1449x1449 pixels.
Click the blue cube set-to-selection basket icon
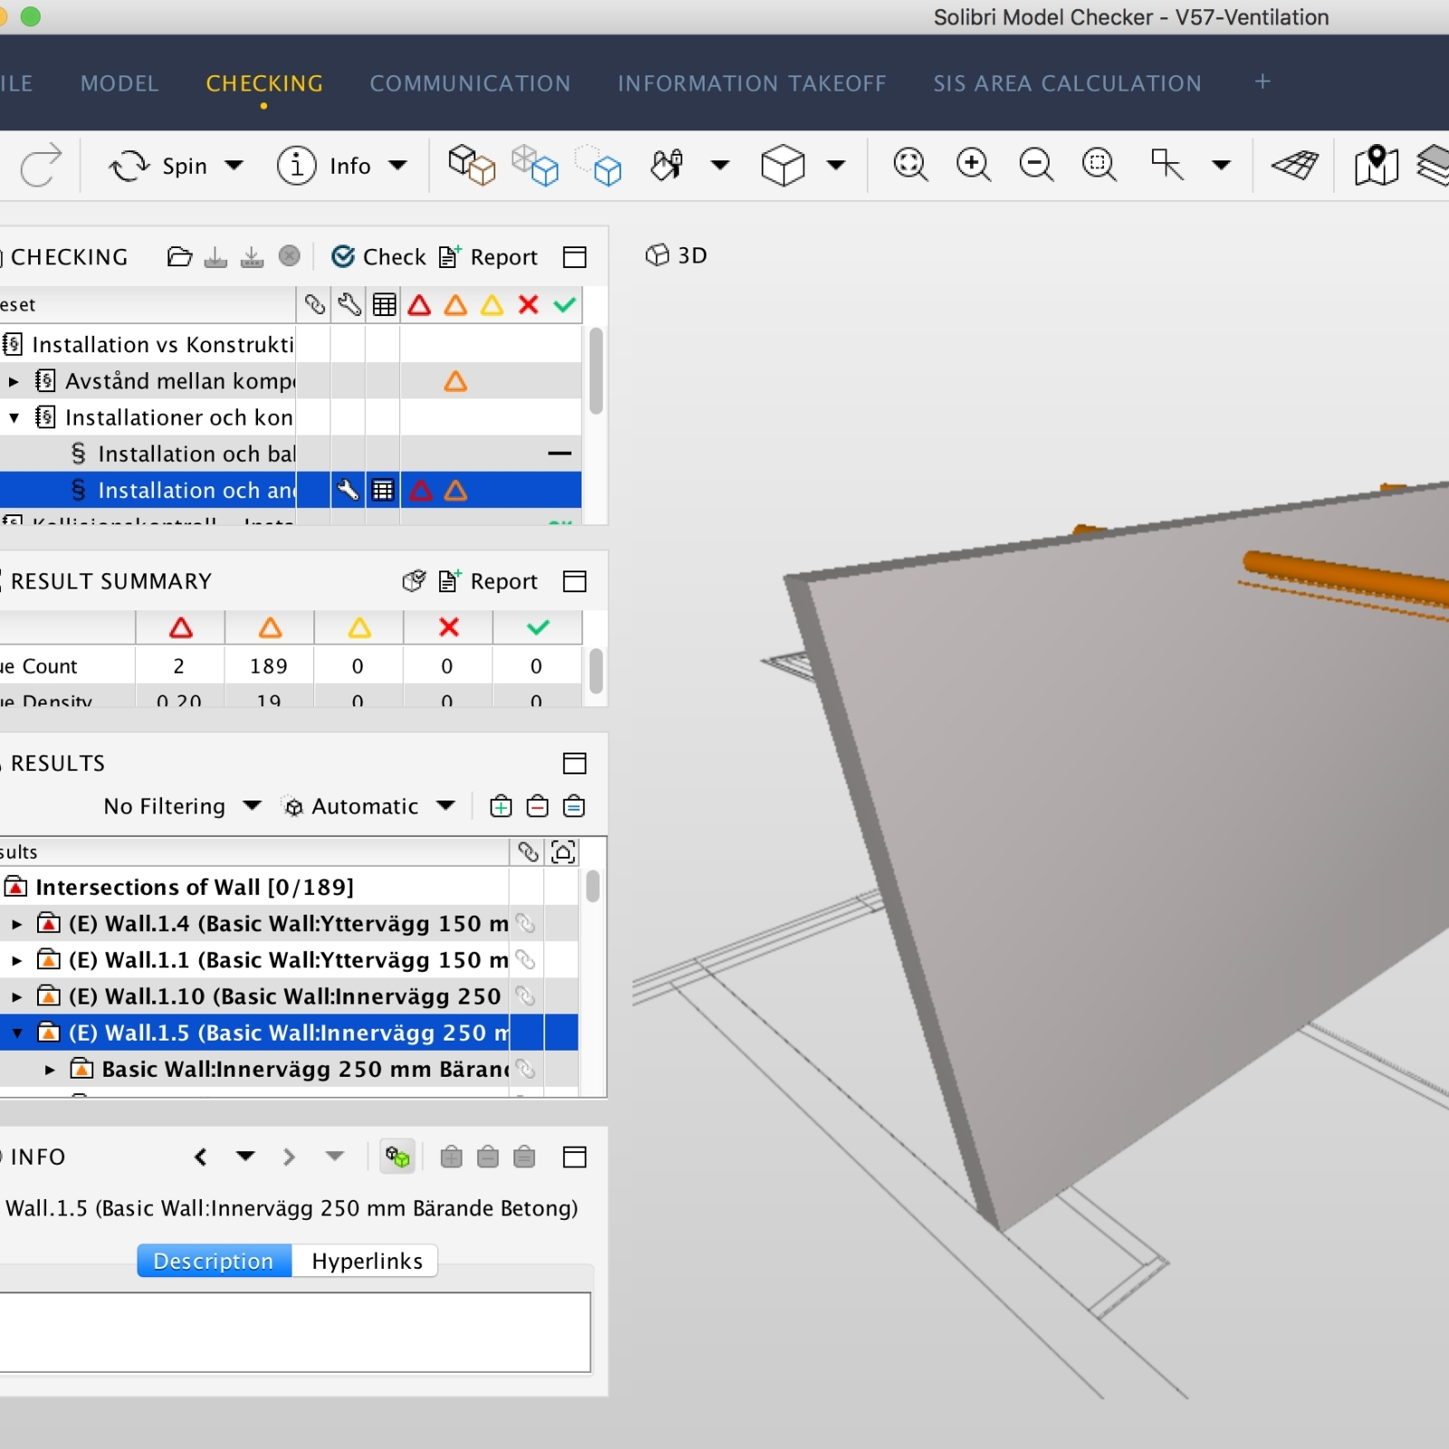click(535, 165)
